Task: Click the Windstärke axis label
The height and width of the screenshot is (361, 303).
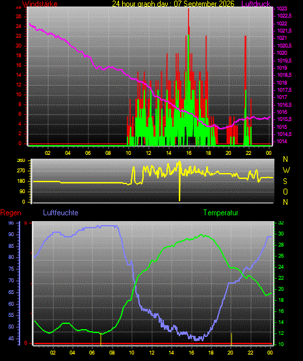Action: point(40,4)
